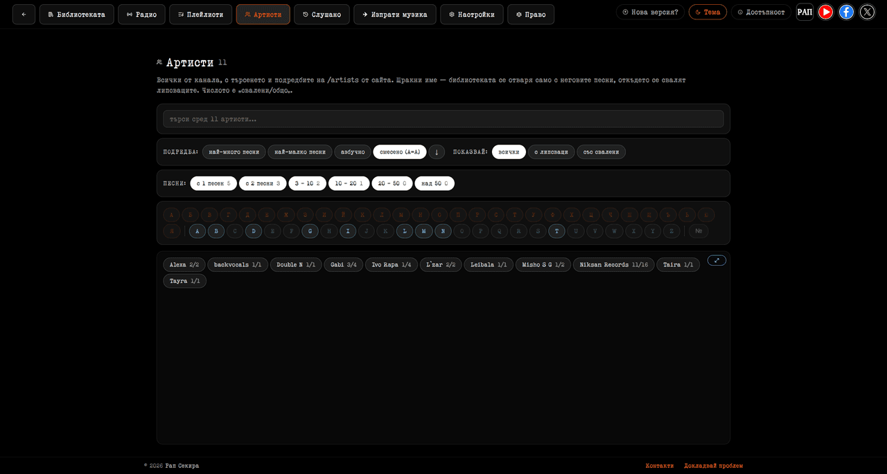Image resolution: width=887 pixels, height=474 pixels.
Task: Toggle the с 1 песен filter
Action: pyautogui.click(x=213, y=183)
